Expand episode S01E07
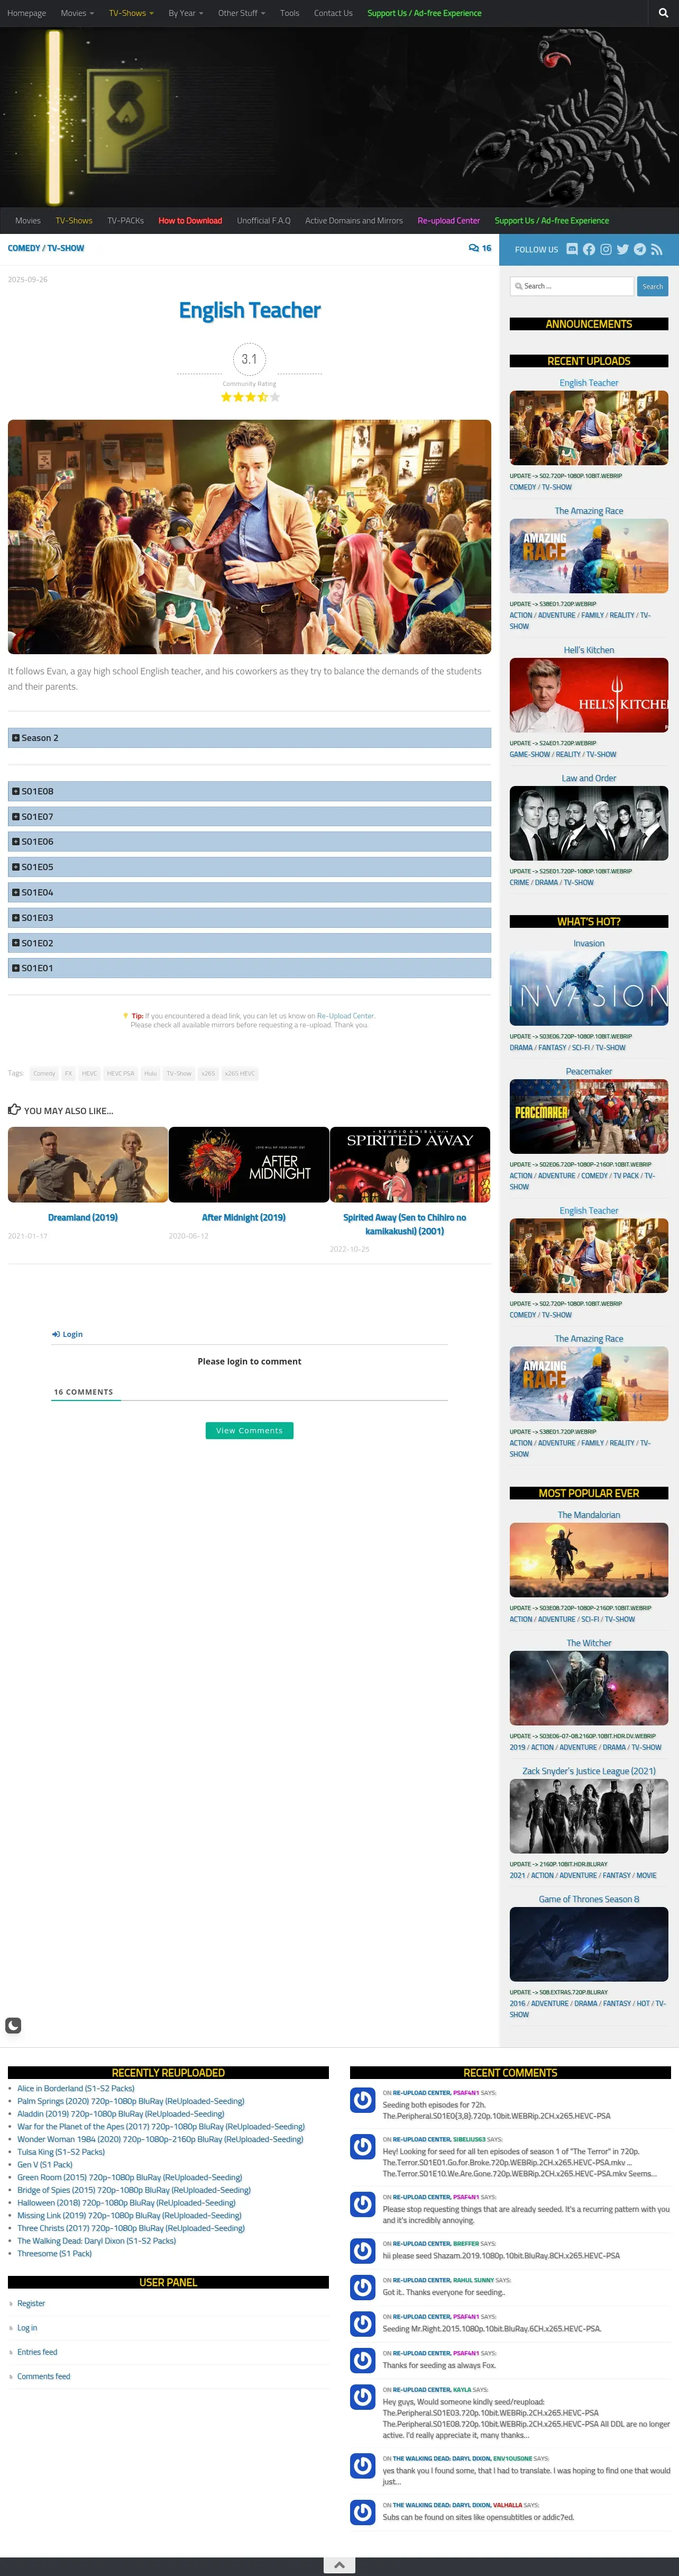Viewport: 679px width, 2576px height. 250,817
